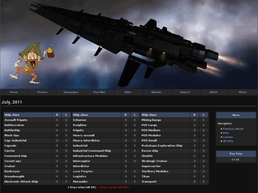Open the Kills navigation link

coord(226,133)
